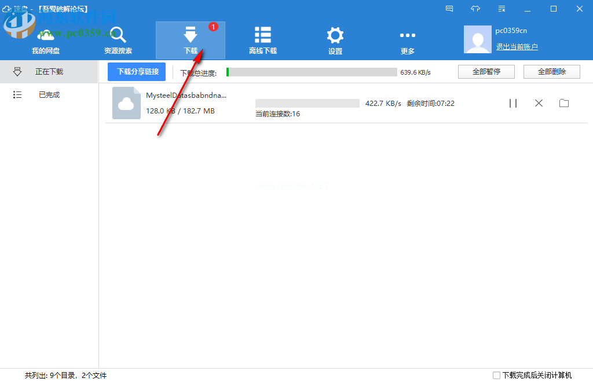Image resolution: width=593 pixels, height=382 pixels.
Task: Select 正在下载 in the sidebar
Action: (x=49, y=72)
